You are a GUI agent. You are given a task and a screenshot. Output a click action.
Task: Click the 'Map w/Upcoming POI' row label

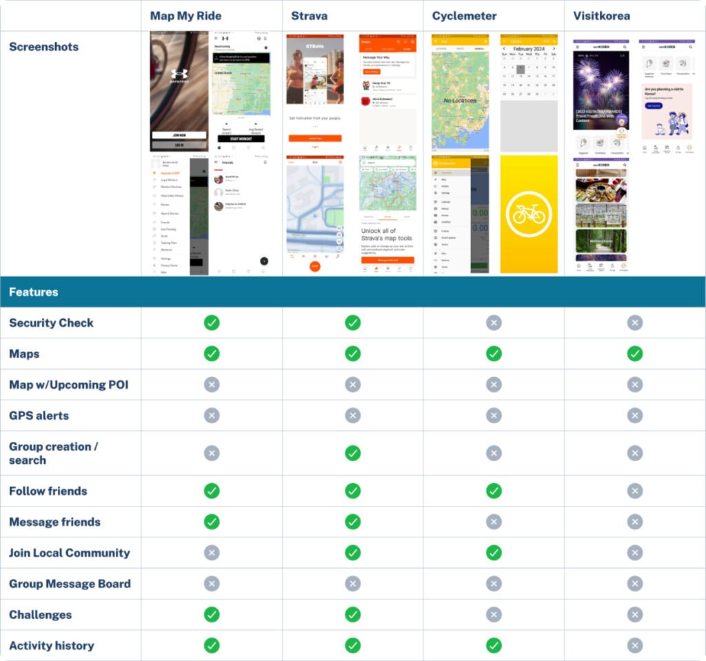click(x=69, y=385)
